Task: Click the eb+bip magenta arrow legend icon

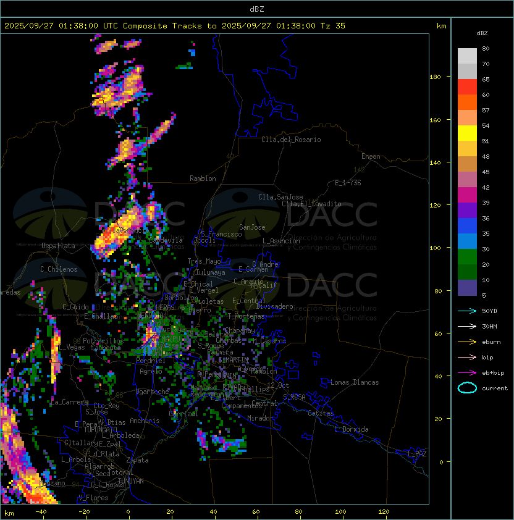Action: tap(467, 373)
